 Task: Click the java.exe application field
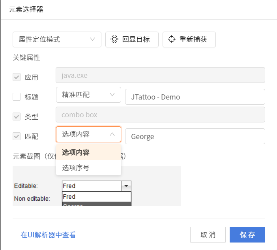pos(160,75)
